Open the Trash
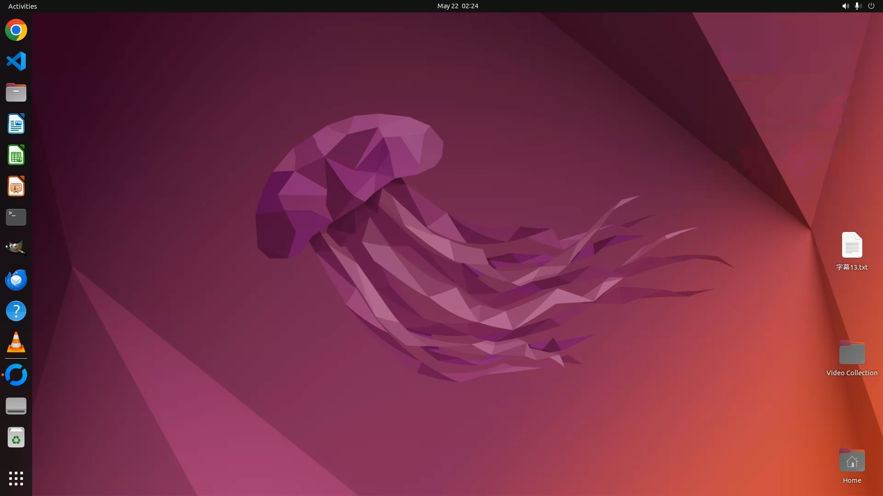 click(x=16, y=437)
